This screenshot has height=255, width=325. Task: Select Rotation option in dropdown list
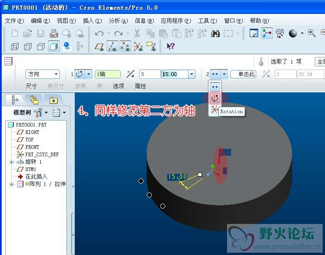[214, 98]
